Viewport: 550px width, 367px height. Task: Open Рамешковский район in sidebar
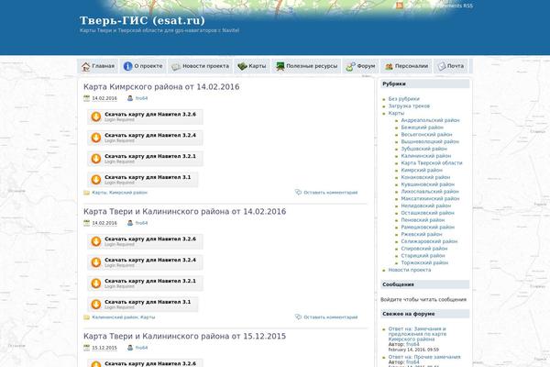point(427,227)
